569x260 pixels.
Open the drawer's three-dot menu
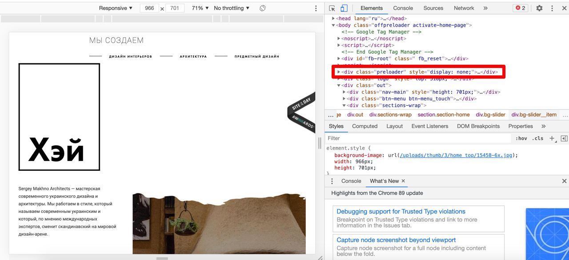point(332,181)
